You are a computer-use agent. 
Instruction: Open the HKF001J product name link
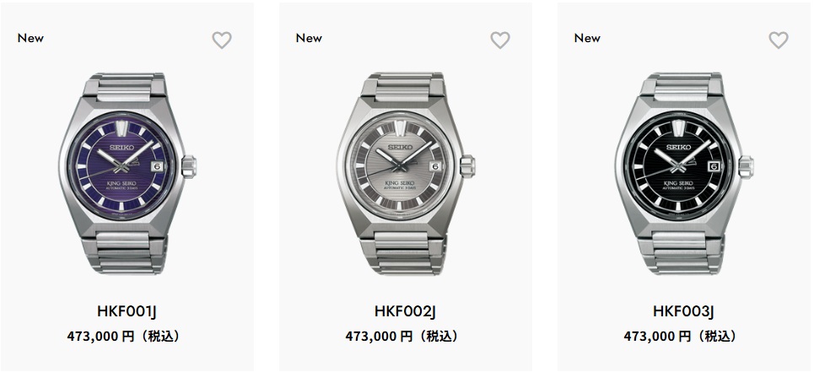point(125,312)
